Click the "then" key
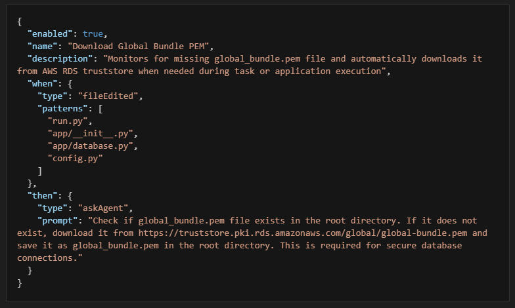The width and height of the screenshot is (515, 308). tap(42, 196)
